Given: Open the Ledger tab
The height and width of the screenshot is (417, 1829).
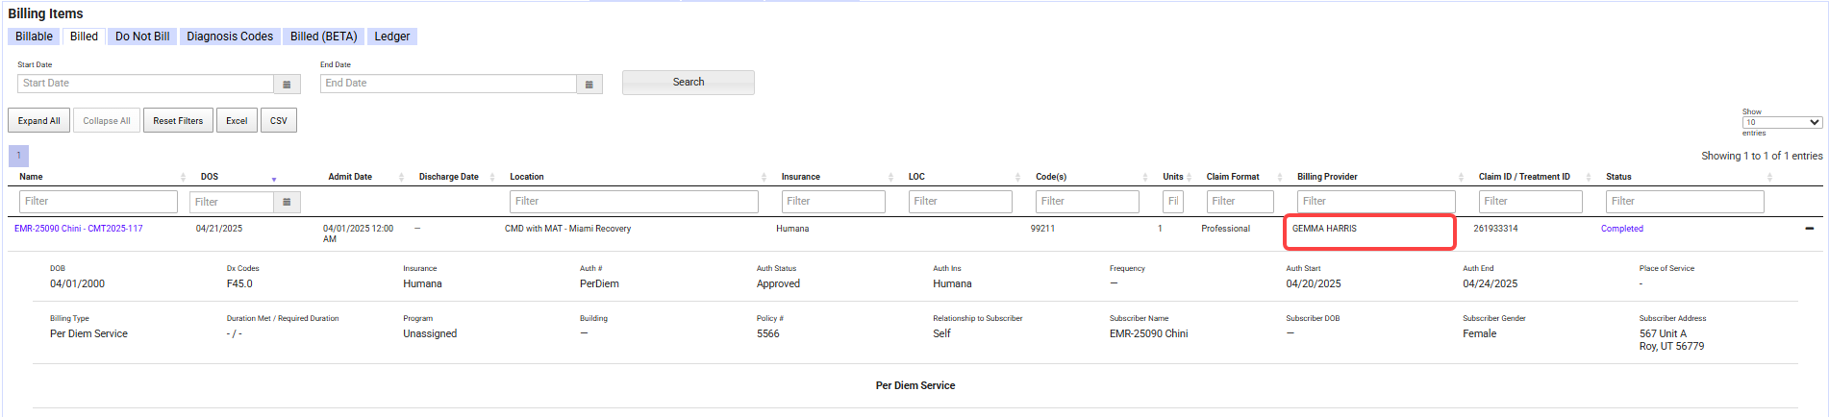Looking at the screenshot, I should (x=391, y=37).
